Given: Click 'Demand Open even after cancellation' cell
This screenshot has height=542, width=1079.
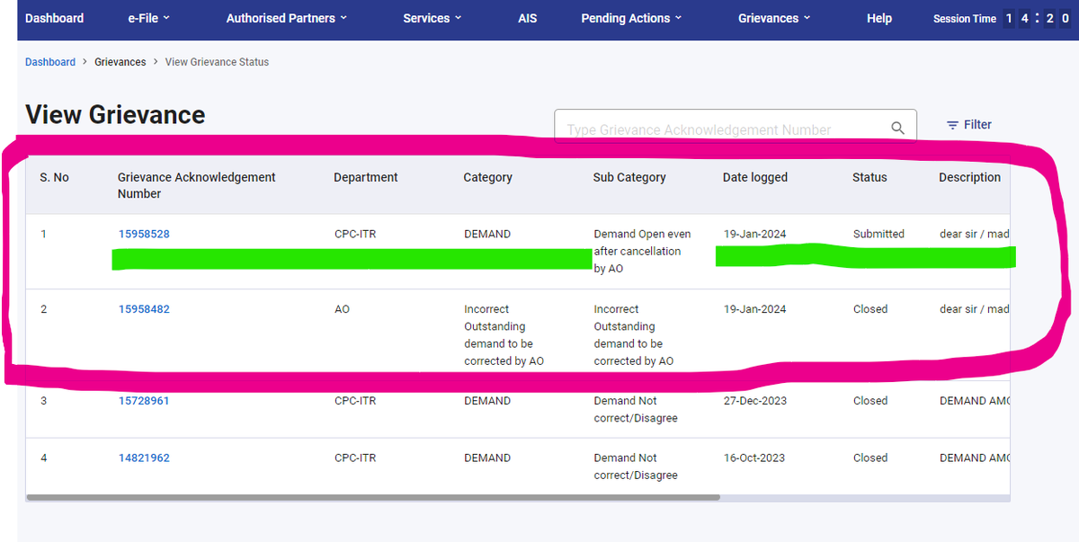Looking at the screenshot, I should pyautogui.click(x=643, y=251).
